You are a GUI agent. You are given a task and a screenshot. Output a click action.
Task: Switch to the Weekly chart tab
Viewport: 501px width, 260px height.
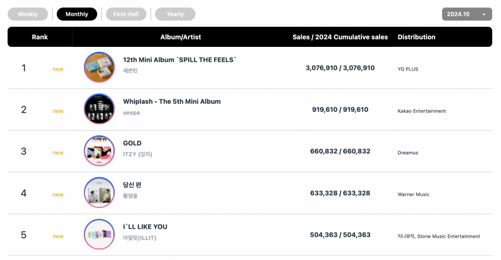(x=28, y=14)
